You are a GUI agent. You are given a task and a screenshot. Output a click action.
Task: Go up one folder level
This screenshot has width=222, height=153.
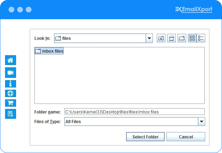tap(161, 38)
